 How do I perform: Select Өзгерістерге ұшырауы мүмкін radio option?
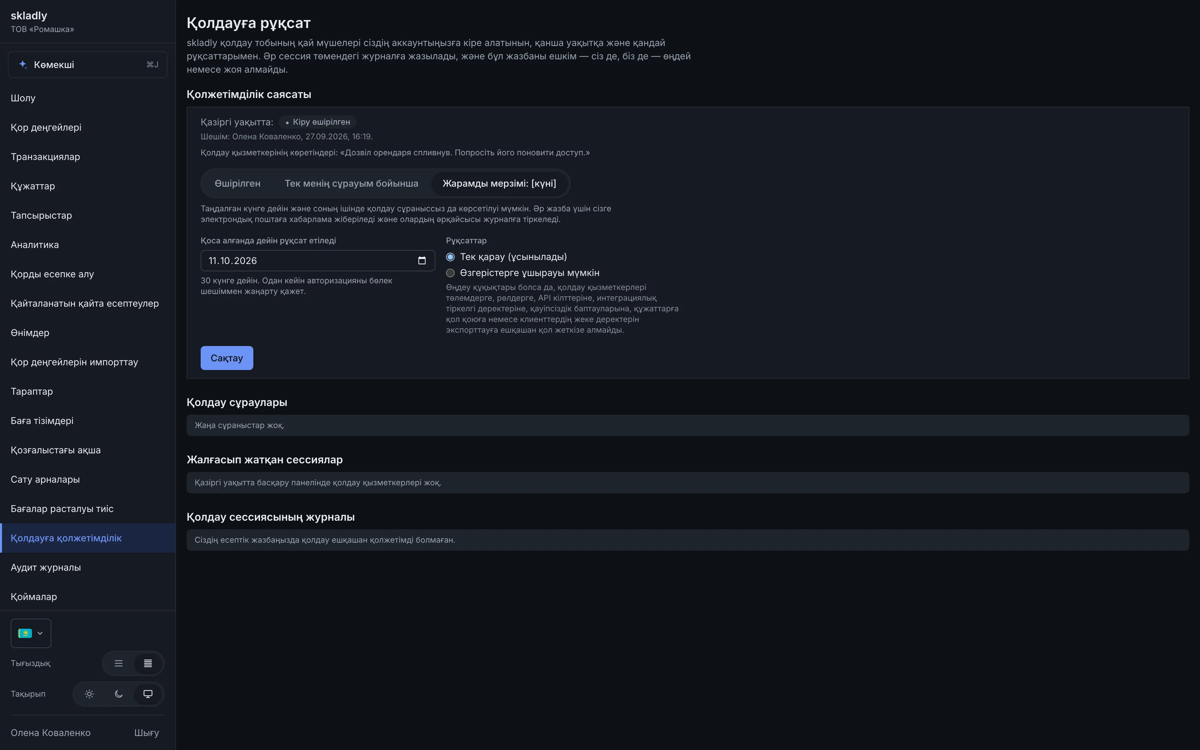[450, 273]
